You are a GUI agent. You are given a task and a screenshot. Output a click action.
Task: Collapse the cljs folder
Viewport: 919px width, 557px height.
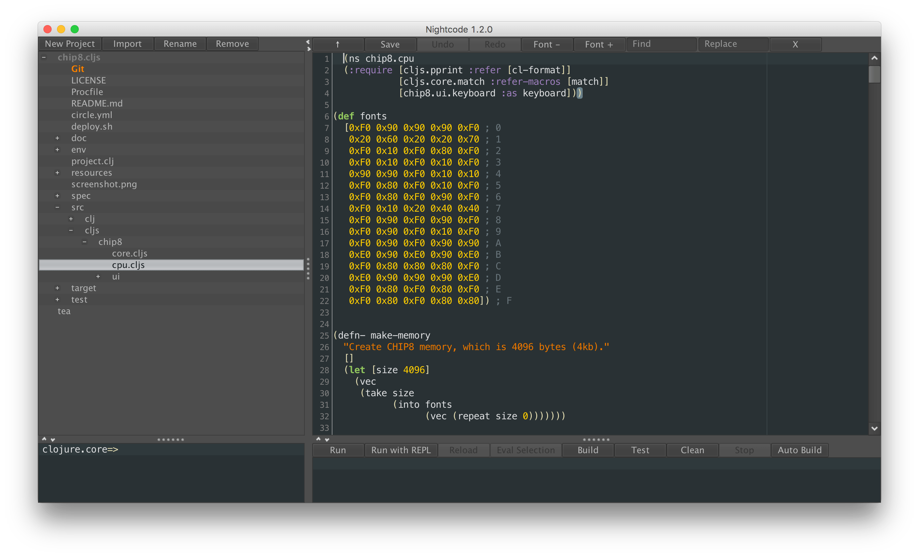pos(71,231)
